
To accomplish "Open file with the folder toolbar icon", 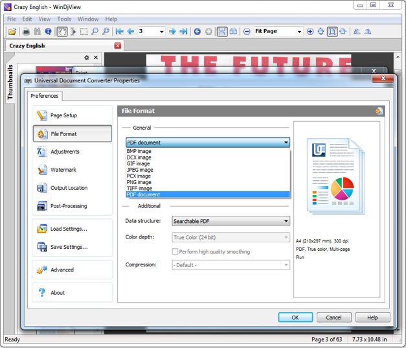I will (x=12, y=32).
